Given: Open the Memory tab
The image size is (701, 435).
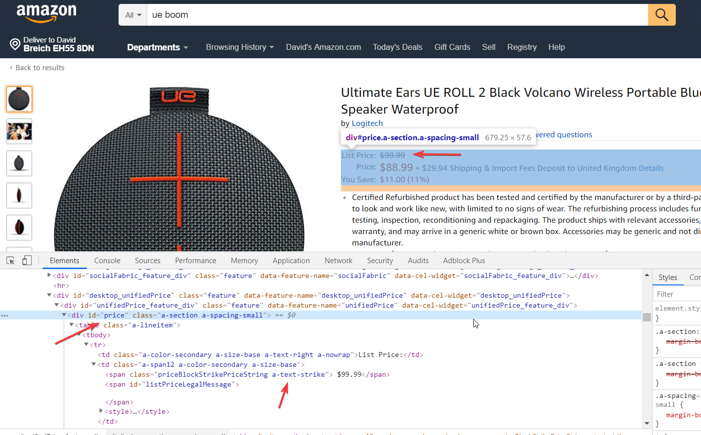Looking at the screenshot, I should (x=245, y=261).
